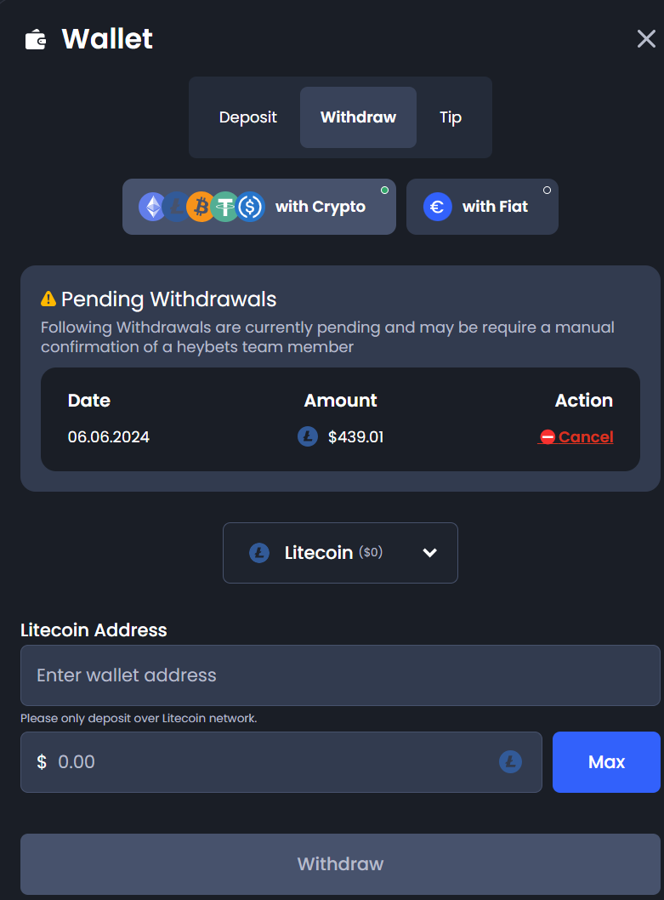Click Litecoin icon inside amount field

click(x=510, y=762)
